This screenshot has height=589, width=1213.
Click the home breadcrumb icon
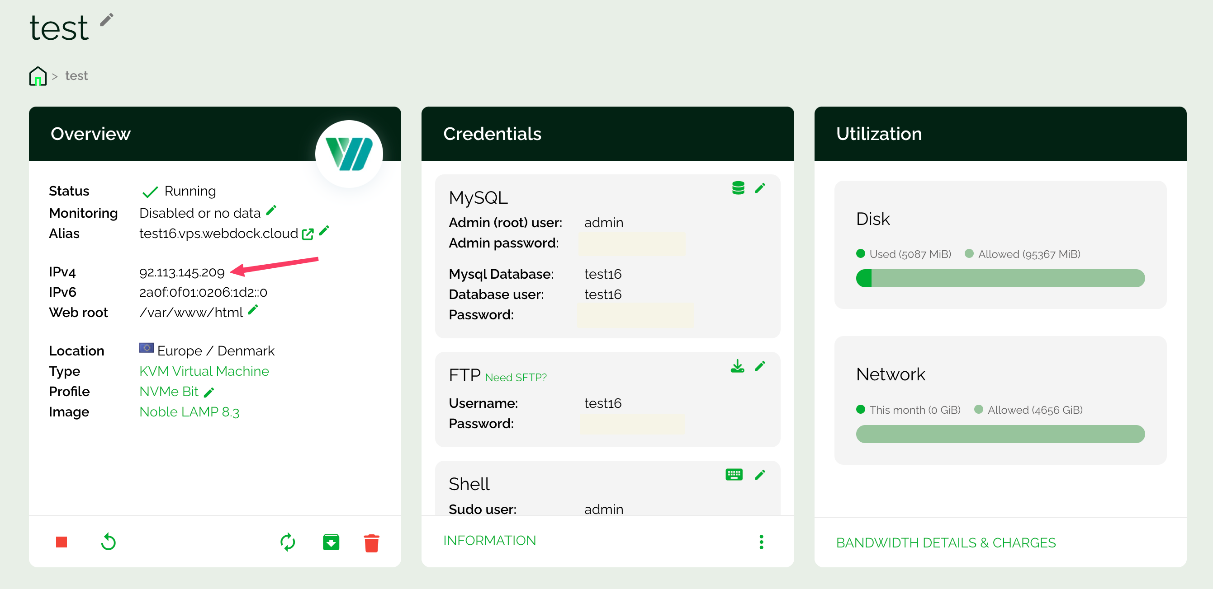click(38, 76)
